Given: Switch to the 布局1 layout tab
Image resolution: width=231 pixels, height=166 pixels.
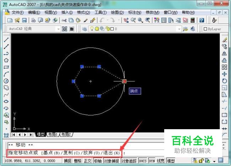Looking at the screenshot, I should 53,134.
